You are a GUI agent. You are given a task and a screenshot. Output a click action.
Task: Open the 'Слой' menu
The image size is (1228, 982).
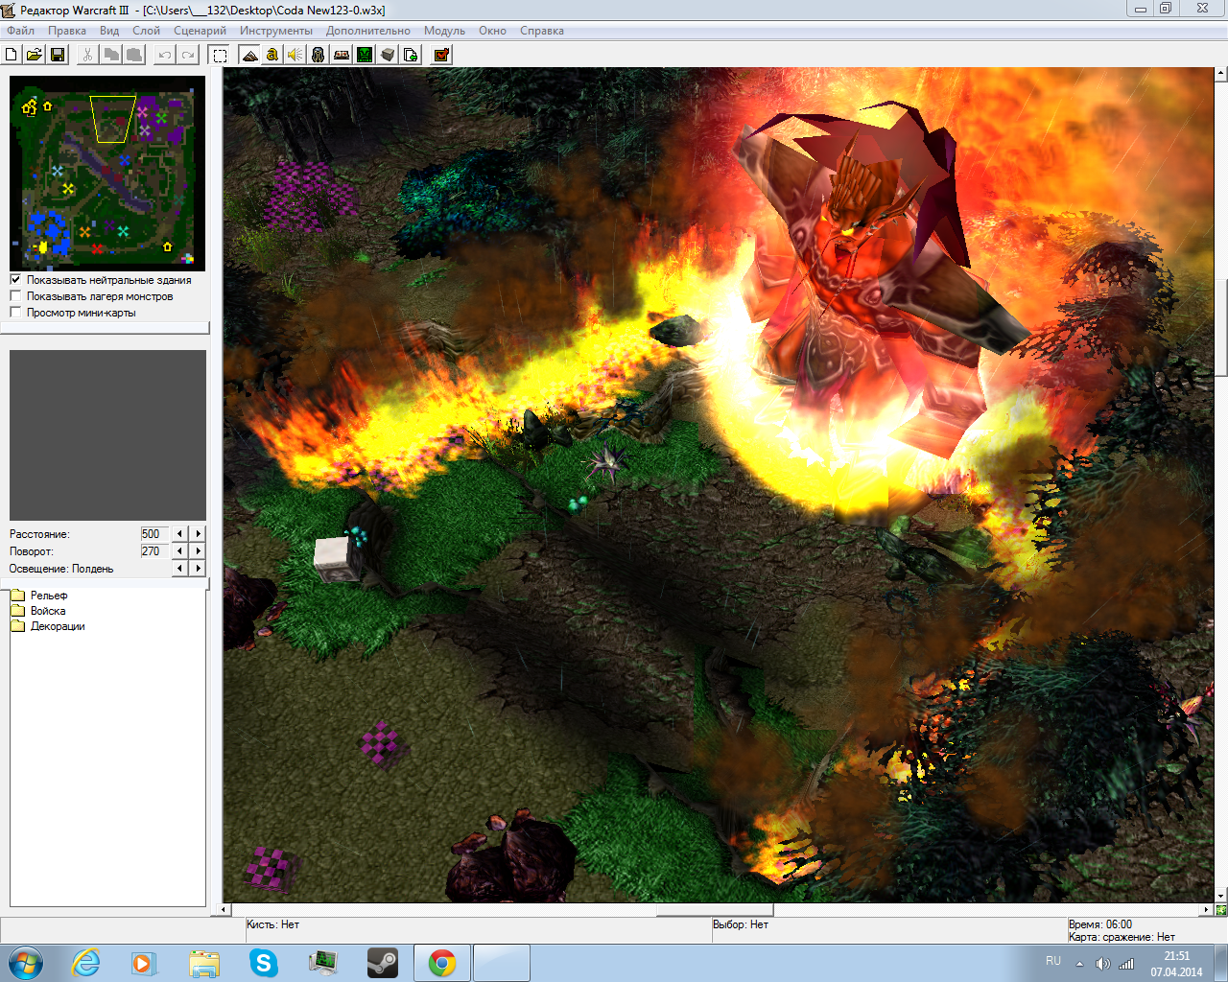click(146, 31)
